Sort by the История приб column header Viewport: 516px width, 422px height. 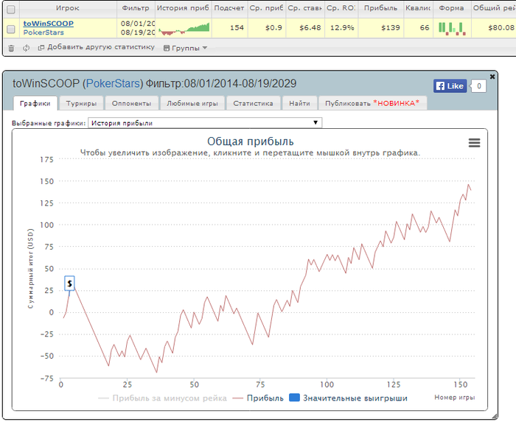tap(183, 8)
